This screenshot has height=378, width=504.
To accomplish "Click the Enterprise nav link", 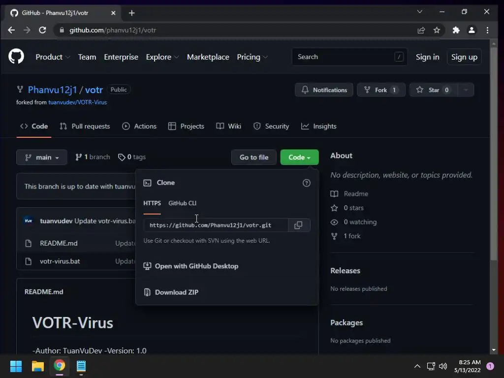I will point(121,57).
